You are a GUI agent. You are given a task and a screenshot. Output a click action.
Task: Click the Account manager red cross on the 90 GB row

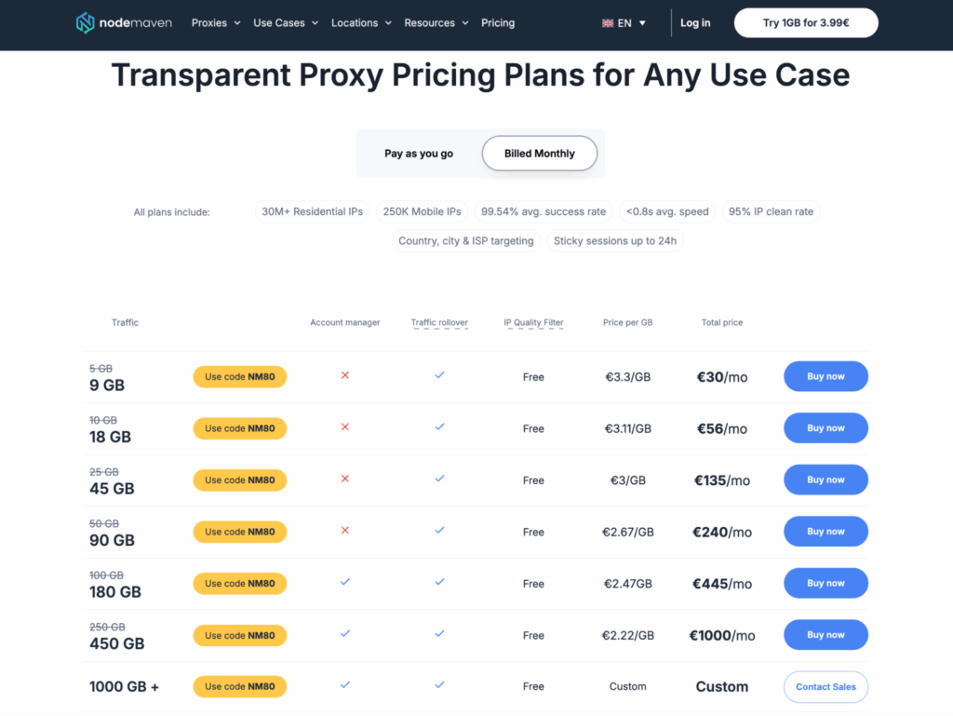(345, 532)
